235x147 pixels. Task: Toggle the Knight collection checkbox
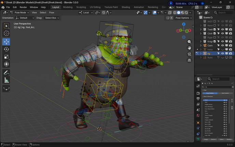(215, 41)
